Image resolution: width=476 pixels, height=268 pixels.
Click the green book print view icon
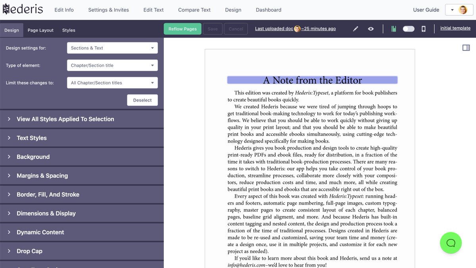click(x=394, y=28)
